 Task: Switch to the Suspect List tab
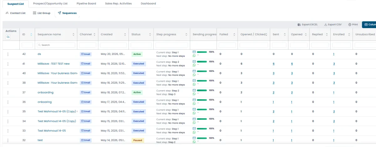click(x=16, y=4)
